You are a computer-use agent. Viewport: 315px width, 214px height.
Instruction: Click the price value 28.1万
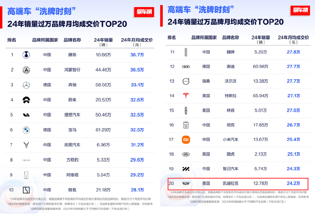[x=137, y=190]
